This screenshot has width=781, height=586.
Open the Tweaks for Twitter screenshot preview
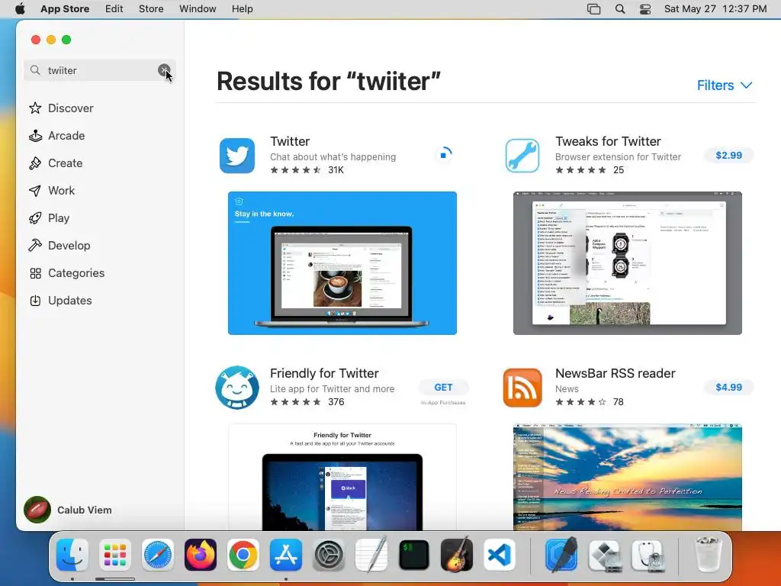[x=628, y=263]
